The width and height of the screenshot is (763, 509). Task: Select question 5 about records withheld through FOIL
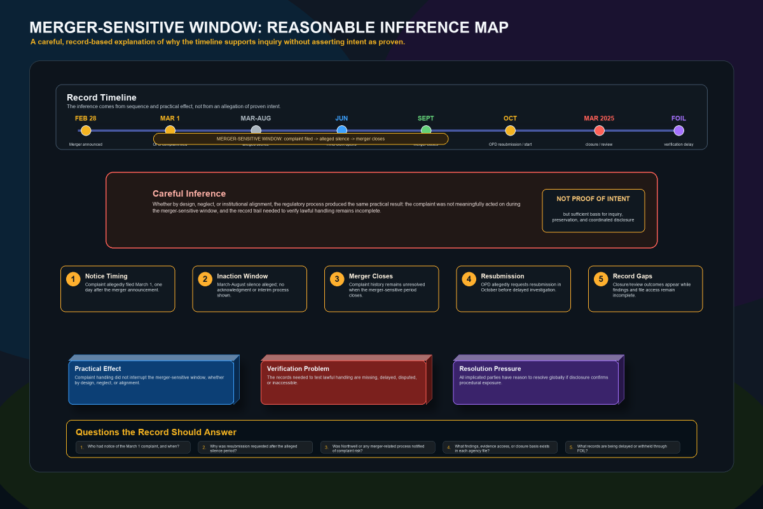(x=622, y=447)
